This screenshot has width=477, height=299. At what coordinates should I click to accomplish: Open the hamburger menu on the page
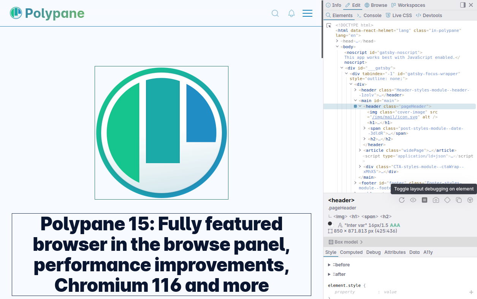tap(307, 13)
